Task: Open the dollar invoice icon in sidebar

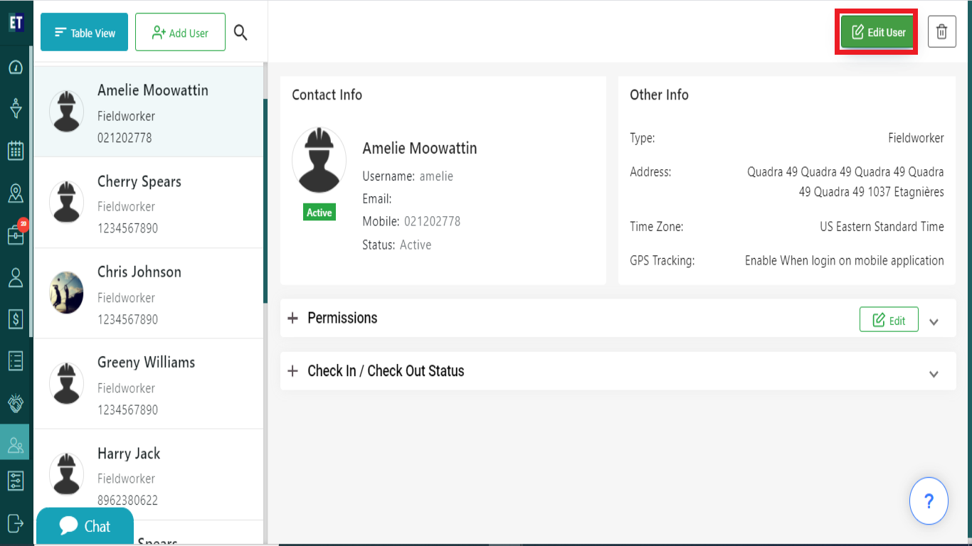Action: [x=16, y=319]
